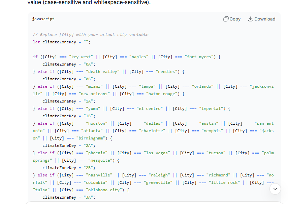
Task: Click the Download button label
Action: pos(265,19)
